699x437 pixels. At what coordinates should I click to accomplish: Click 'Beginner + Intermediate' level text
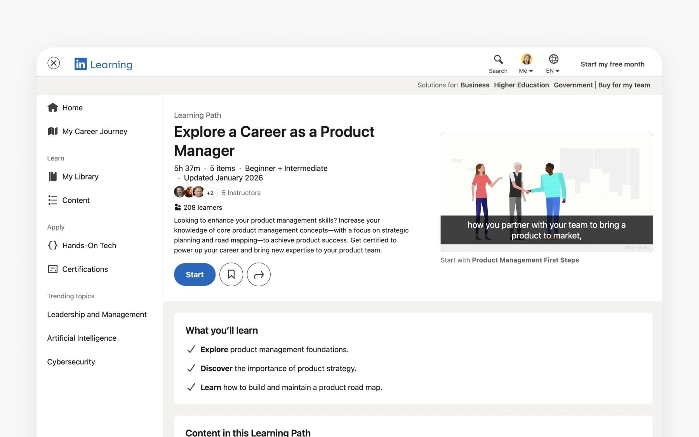coord(286,168)
